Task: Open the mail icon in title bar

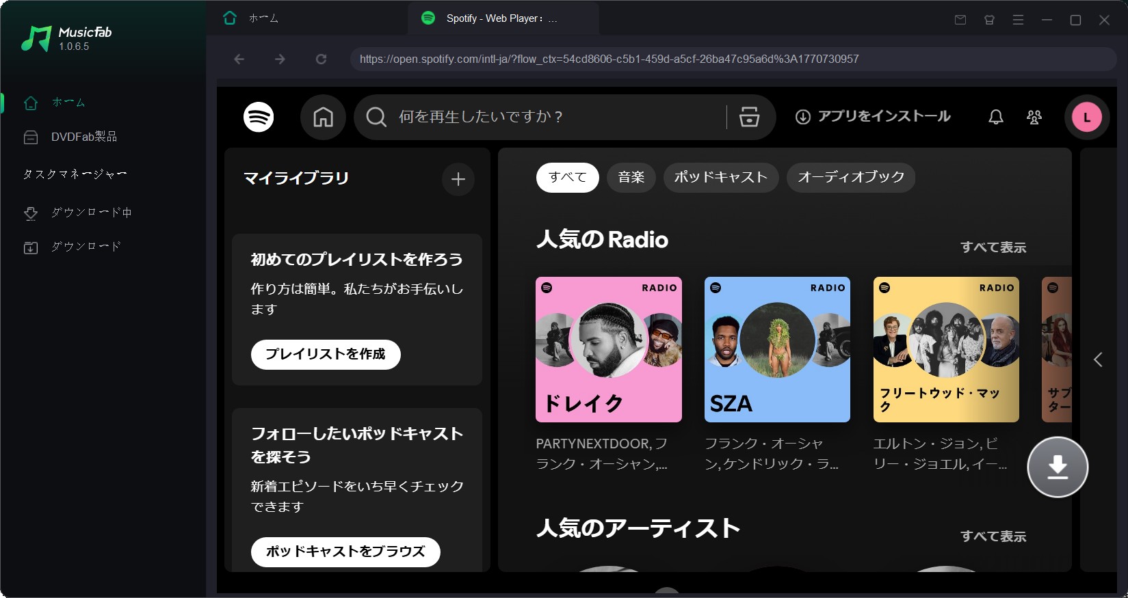Action: point(960,20)
